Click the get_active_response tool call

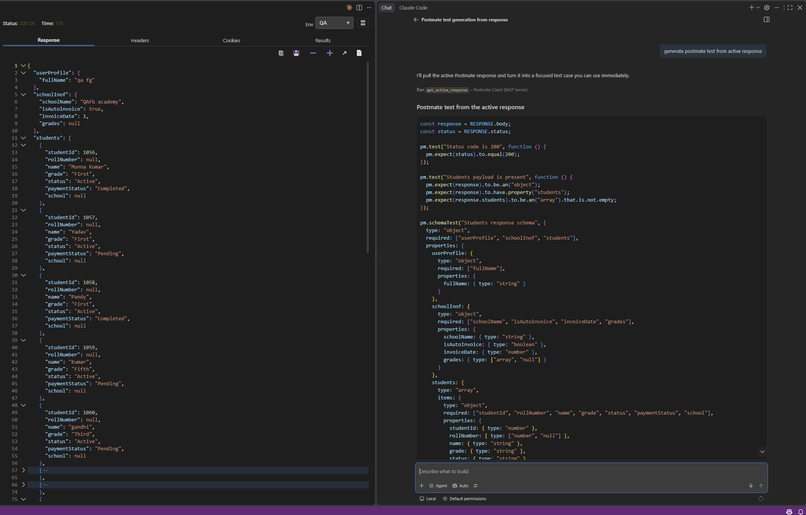[x=447, y=90]
